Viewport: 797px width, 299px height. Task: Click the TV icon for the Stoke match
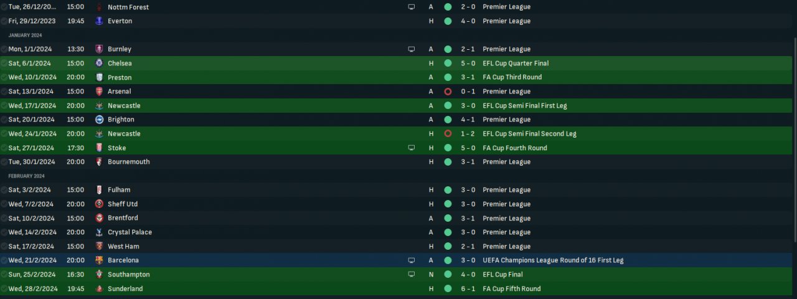coord(411,148)
